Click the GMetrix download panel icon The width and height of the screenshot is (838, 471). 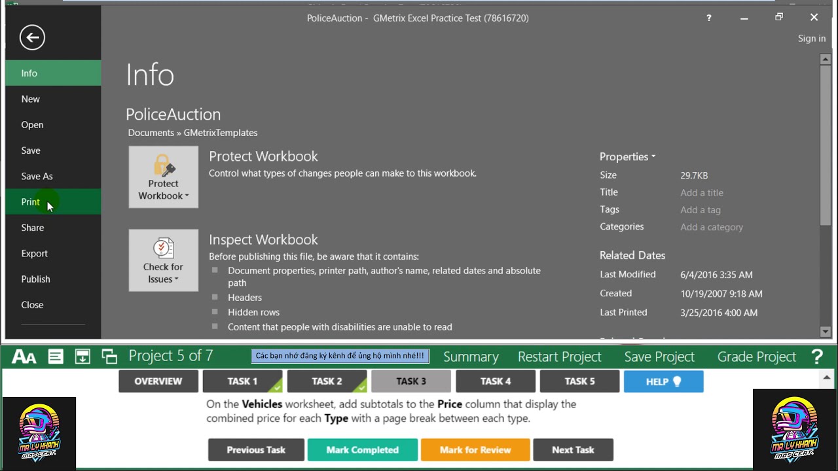pos(82,357)
